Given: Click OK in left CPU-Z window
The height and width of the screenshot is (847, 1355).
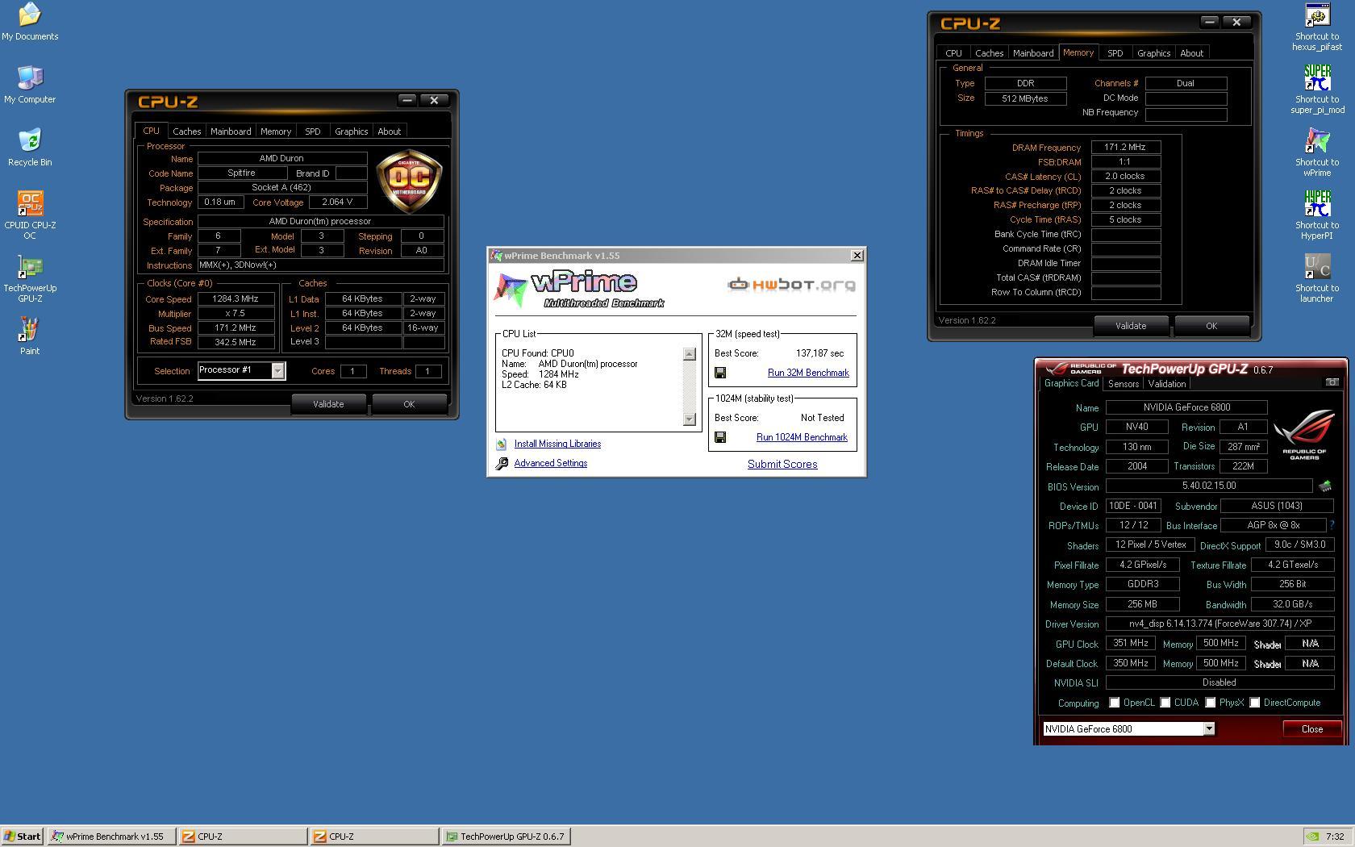Looking at the screenshot, I should pos(409,404).
